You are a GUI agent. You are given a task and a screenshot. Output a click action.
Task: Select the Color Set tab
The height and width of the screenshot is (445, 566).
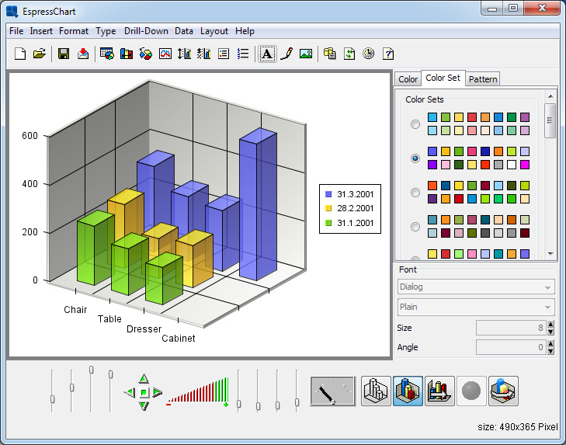[x=443, y=78]
